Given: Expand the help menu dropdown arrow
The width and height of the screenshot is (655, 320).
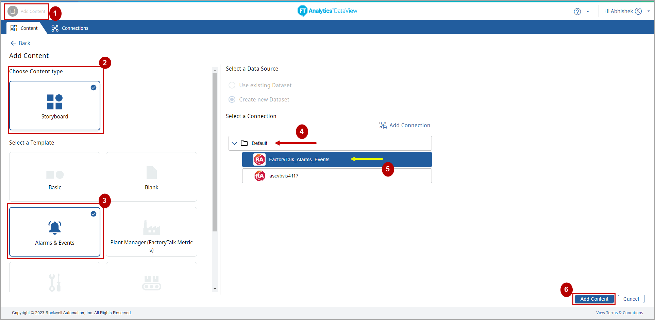Looking at the screenshot, I should coord(588,12).
